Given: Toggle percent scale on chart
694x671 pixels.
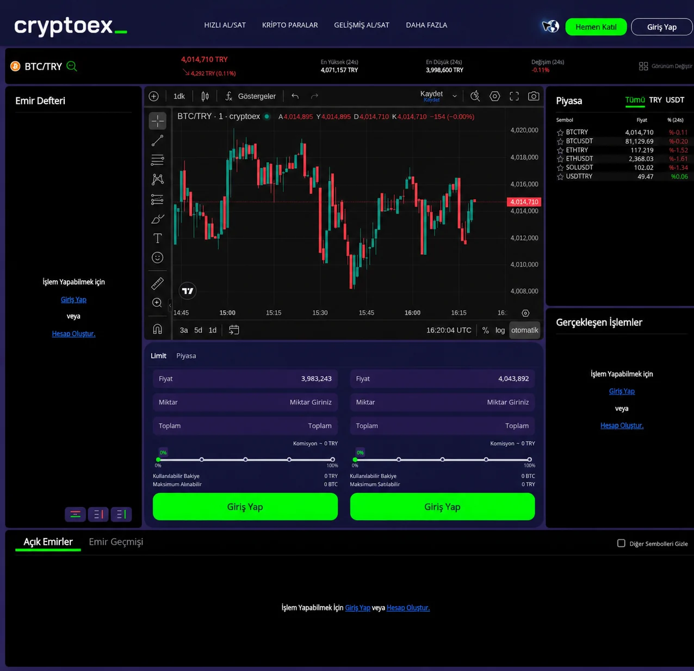Looking at the screenshot, I should tap(485, 330).
